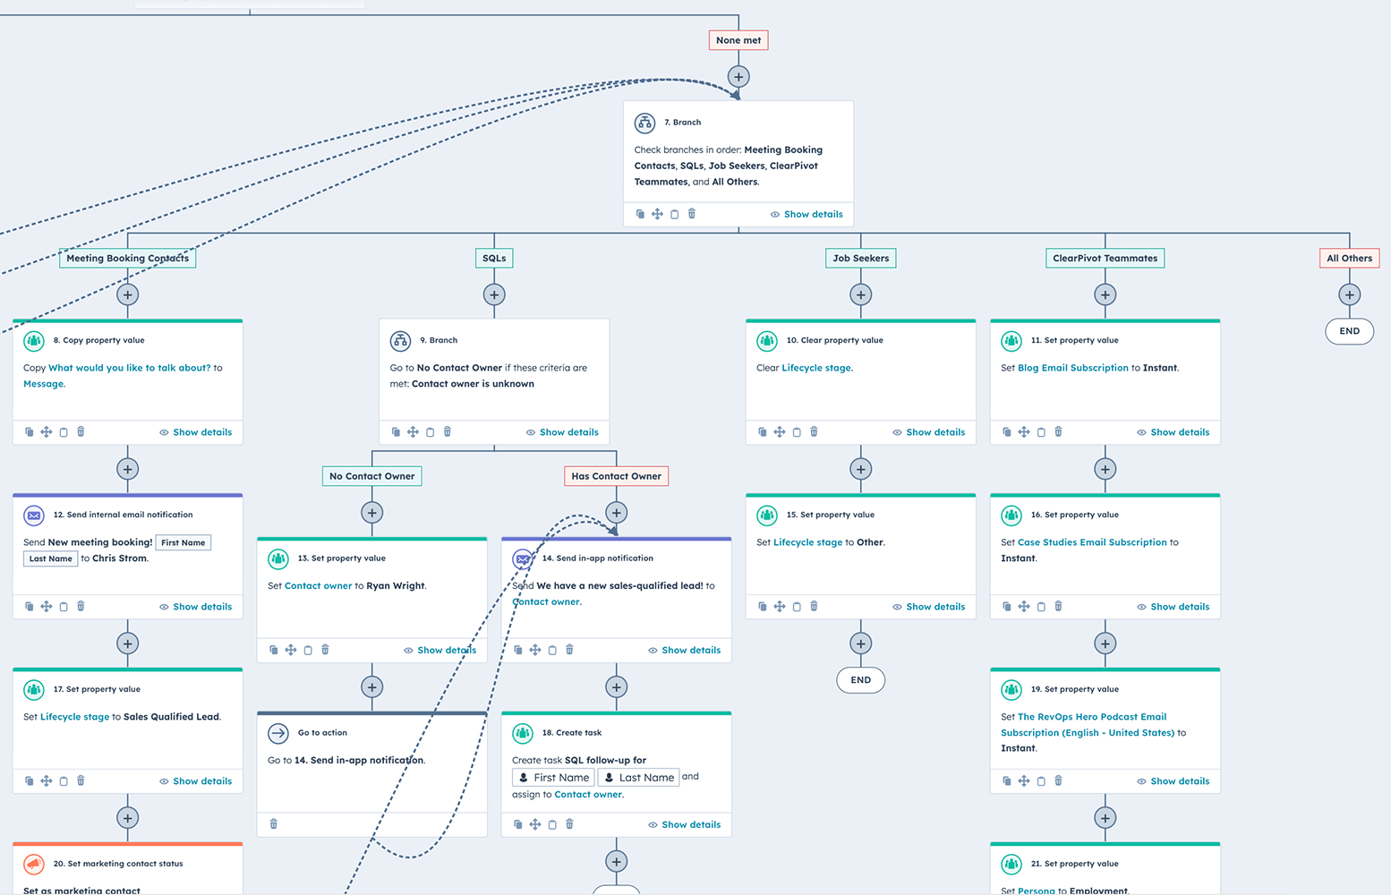Show details of the 7. Branch action

tap(806, 215)
